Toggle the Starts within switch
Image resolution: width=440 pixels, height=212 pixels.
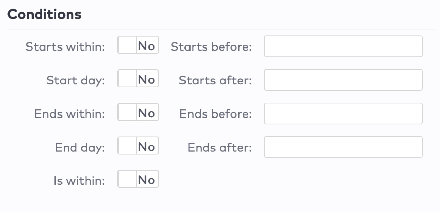[138, 45]
